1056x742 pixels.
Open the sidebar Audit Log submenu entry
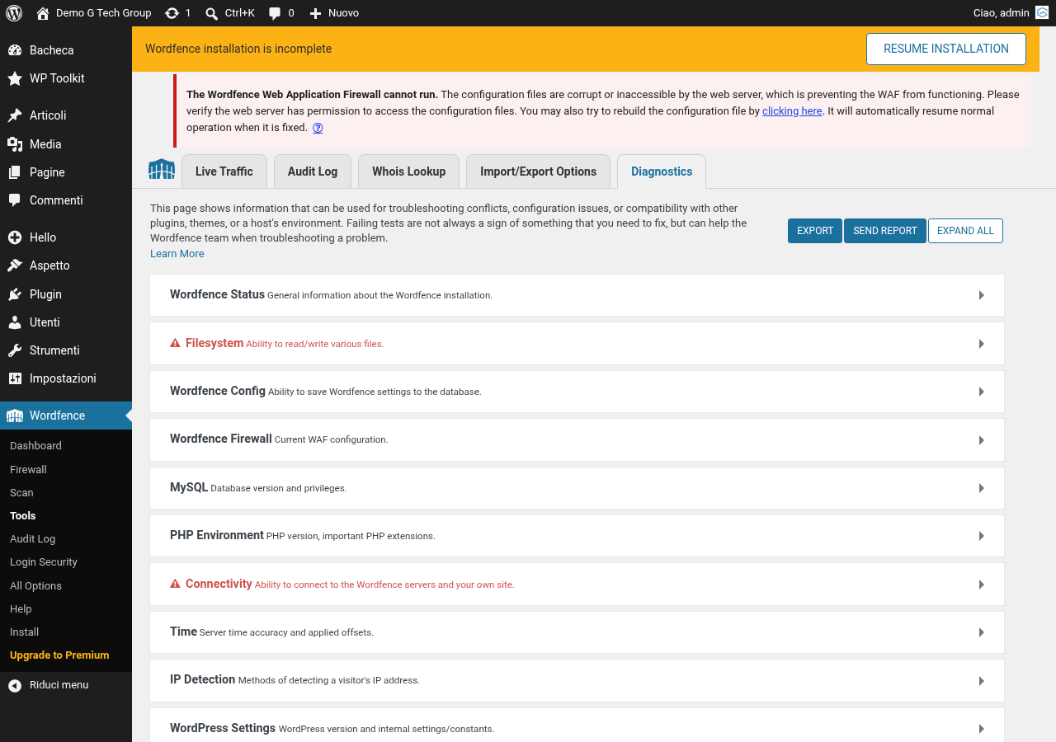32,539
